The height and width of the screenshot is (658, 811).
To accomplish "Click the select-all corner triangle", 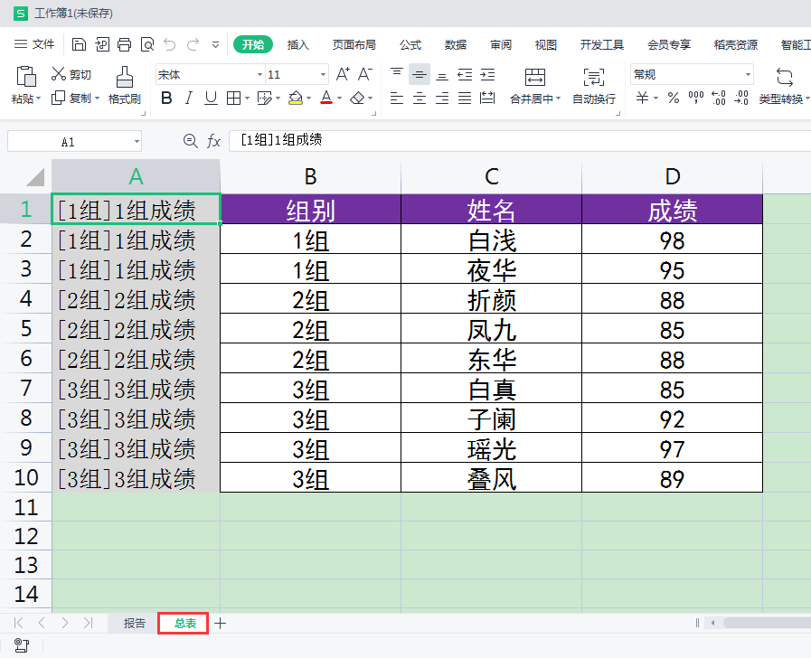I will (35, 177).
